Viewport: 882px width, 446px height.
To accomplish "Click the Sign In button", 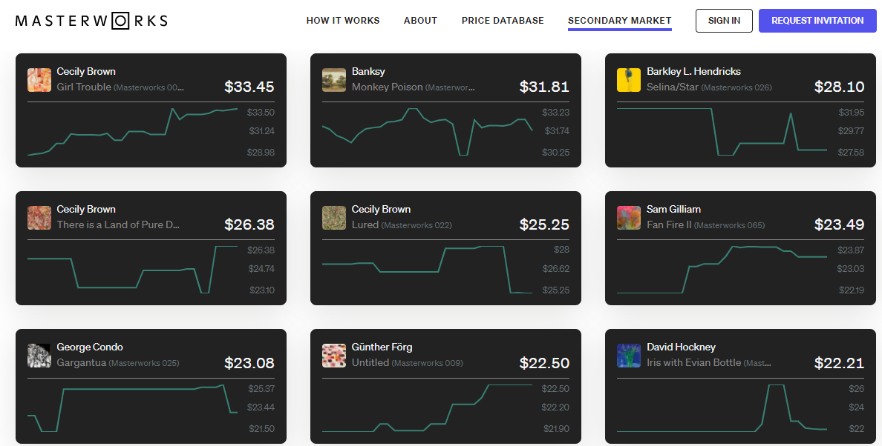I will pos(724,21).
